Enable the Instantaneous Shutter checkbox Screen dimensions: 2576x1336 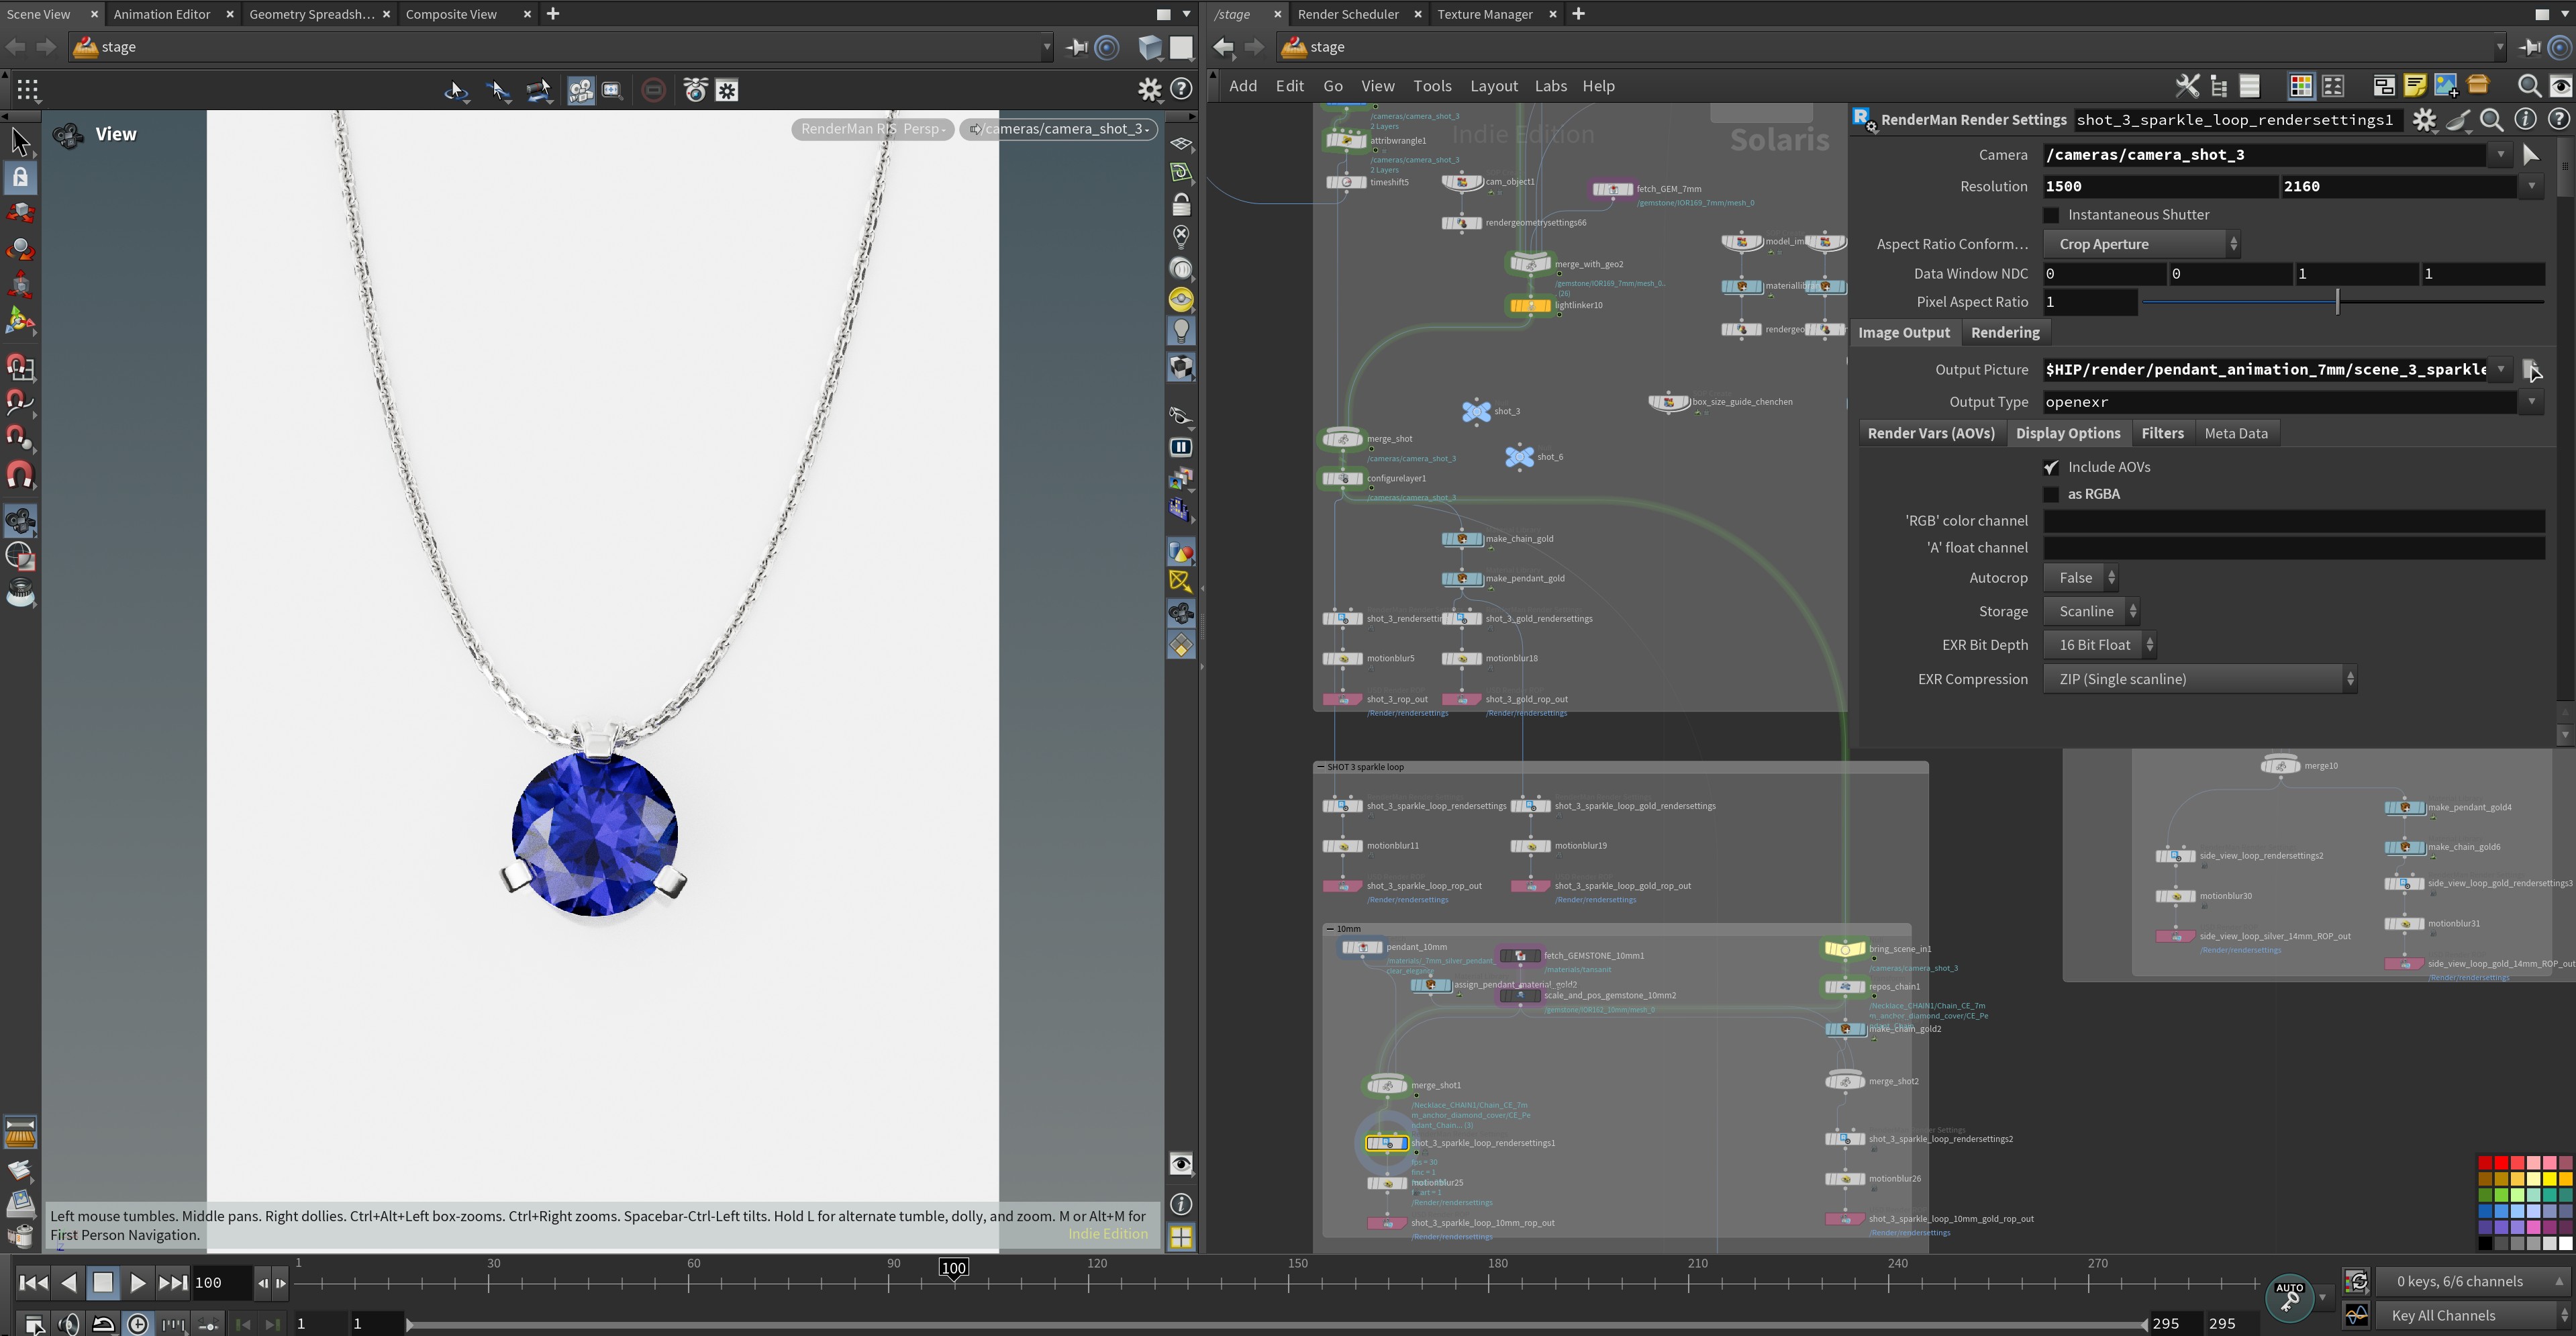point(2052,215)
